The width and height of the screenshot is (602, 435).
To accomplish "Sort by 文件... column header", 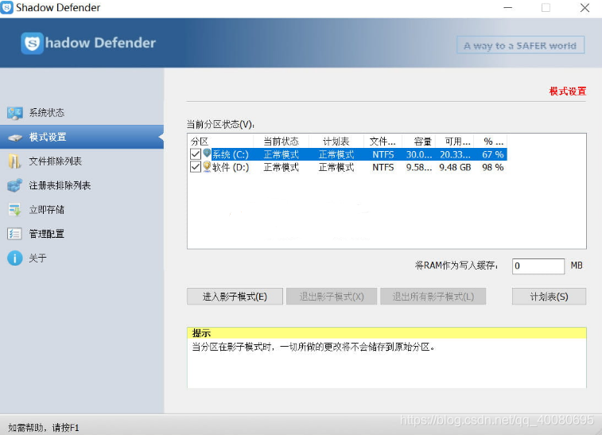I will pos(383,142).
